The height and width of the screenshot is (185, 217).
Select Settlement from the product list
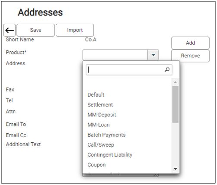100,105
